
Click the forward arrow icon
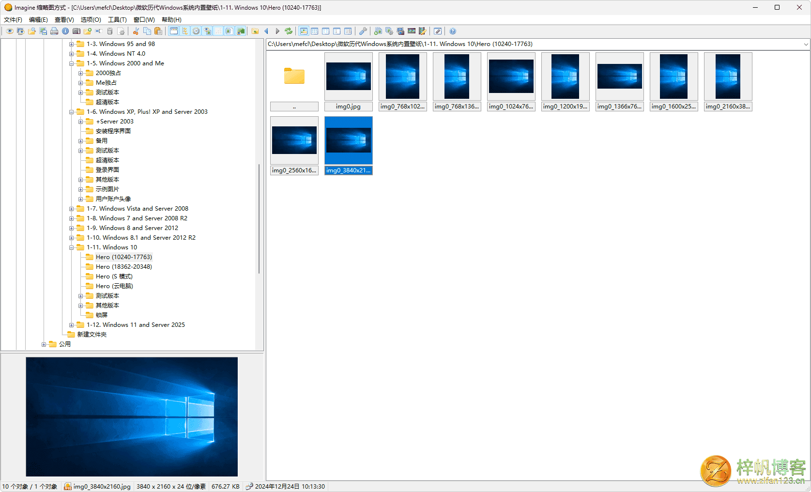[x=277, y=31]
